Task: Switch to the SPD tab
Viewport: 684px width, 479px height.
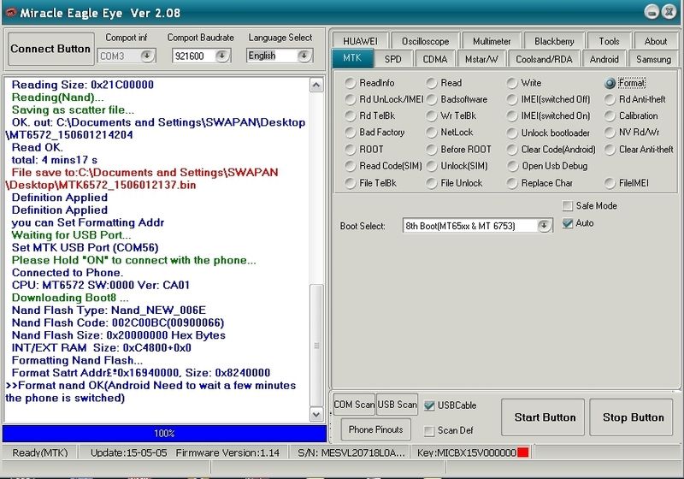Action: click(x=392, y=59)
